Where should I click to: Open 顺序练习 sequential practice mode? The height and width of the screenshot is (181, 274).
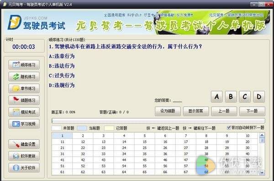point(24,65)
